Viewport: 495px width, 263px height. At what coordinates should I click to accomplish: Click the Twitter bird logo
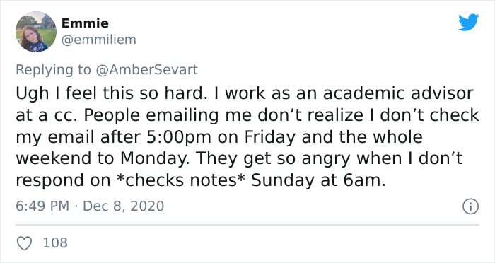point(468,22)
